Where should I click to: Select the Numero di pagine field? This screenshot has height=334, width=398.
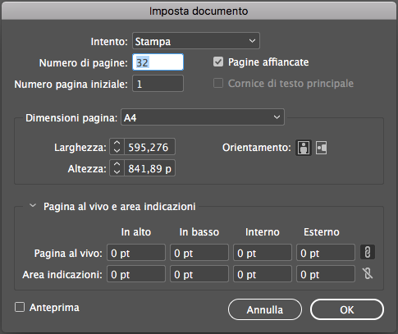(158, 62)
